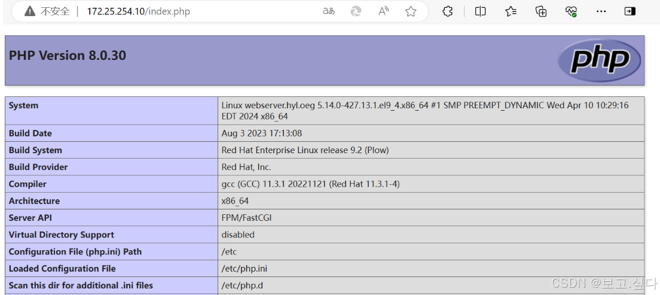Click the x86_64 architecture value
The image size is (660, 295).
pyautogui.click(x=236, y=201)
